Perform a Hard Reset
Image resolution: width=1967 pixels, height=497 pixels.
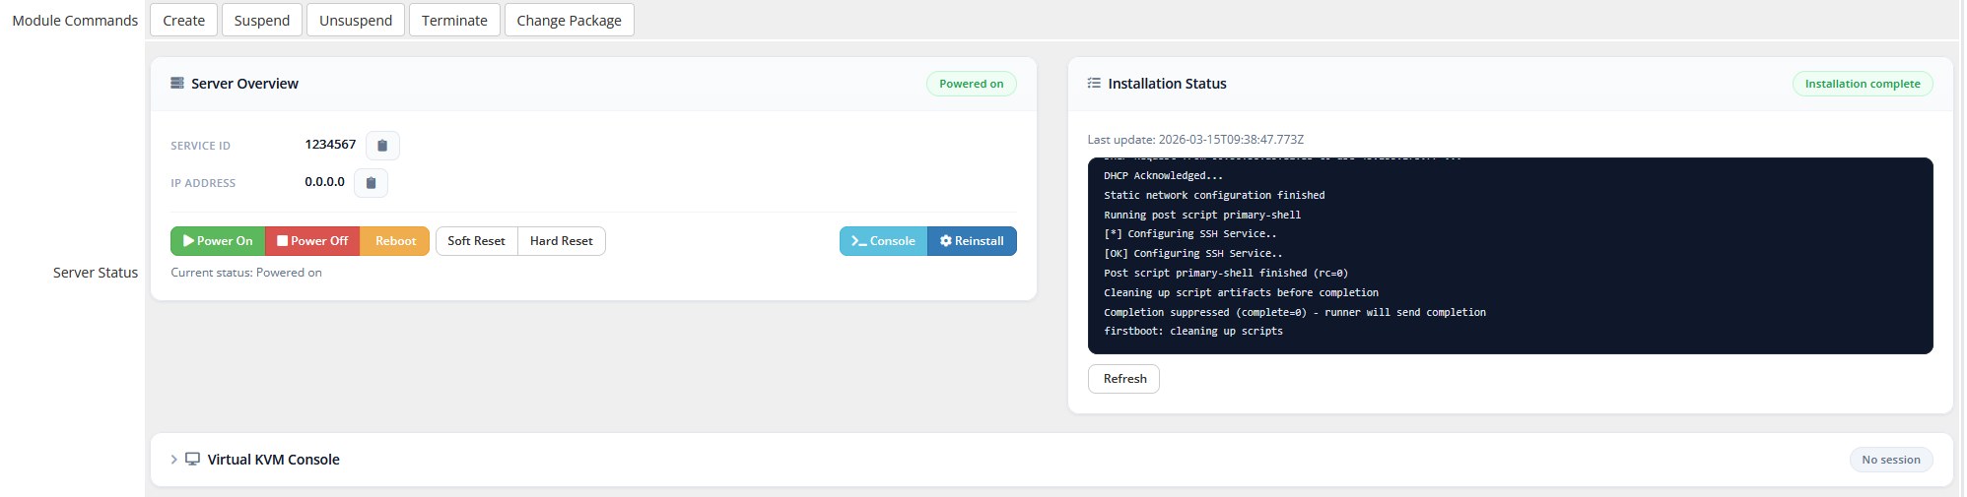coord(562,241)
